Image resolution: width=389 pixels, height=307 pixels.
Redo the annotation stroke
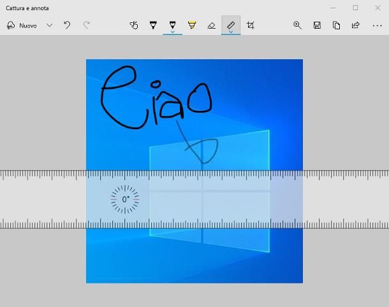[86, 25]
